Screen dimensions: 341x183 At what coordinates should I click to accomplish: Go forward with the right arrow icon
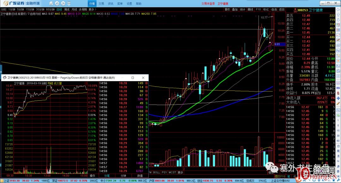coord(63,3)
